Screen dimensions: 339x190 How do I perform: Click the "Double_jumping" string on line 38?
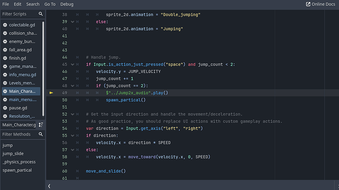[x=180, y=15]
